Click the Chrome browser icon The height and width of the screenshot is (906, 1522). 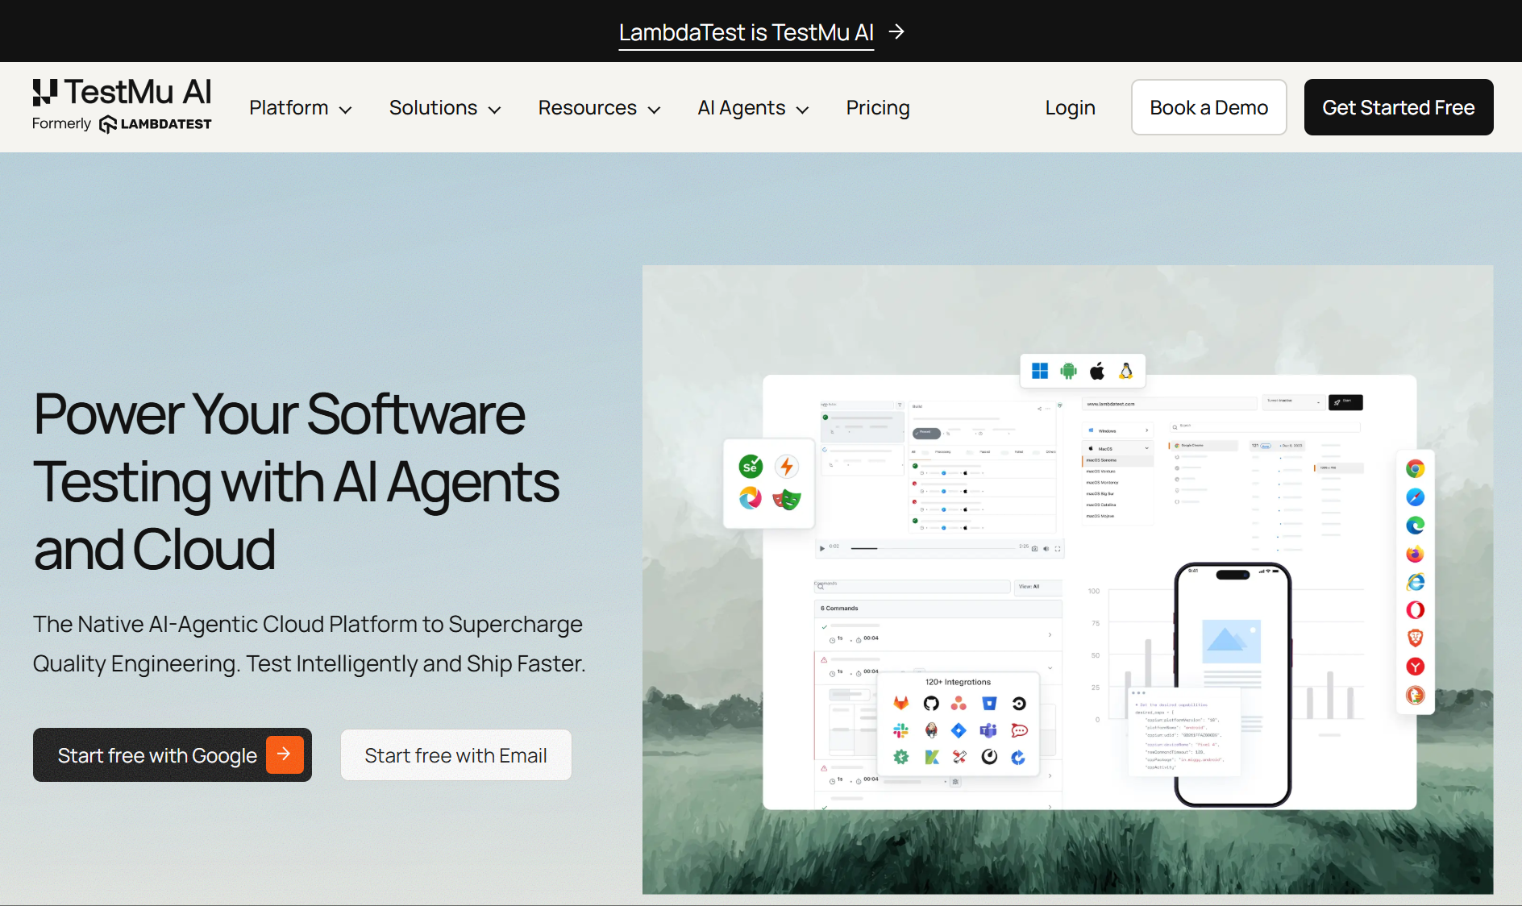click(1415, 469)
